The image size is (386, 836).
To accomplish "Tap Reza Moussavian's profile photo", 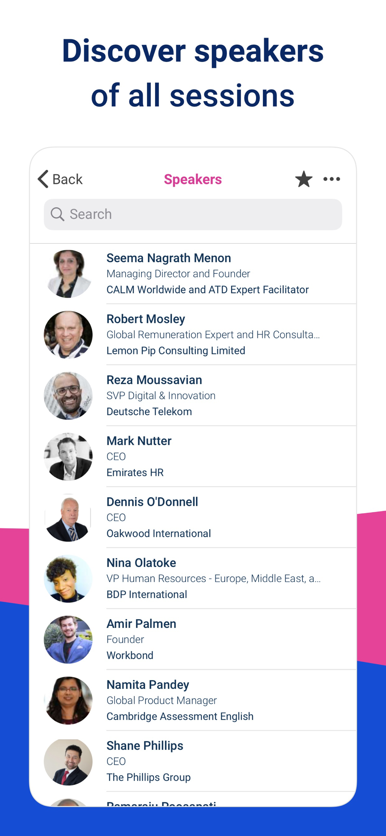I will (x=68, y=396).
